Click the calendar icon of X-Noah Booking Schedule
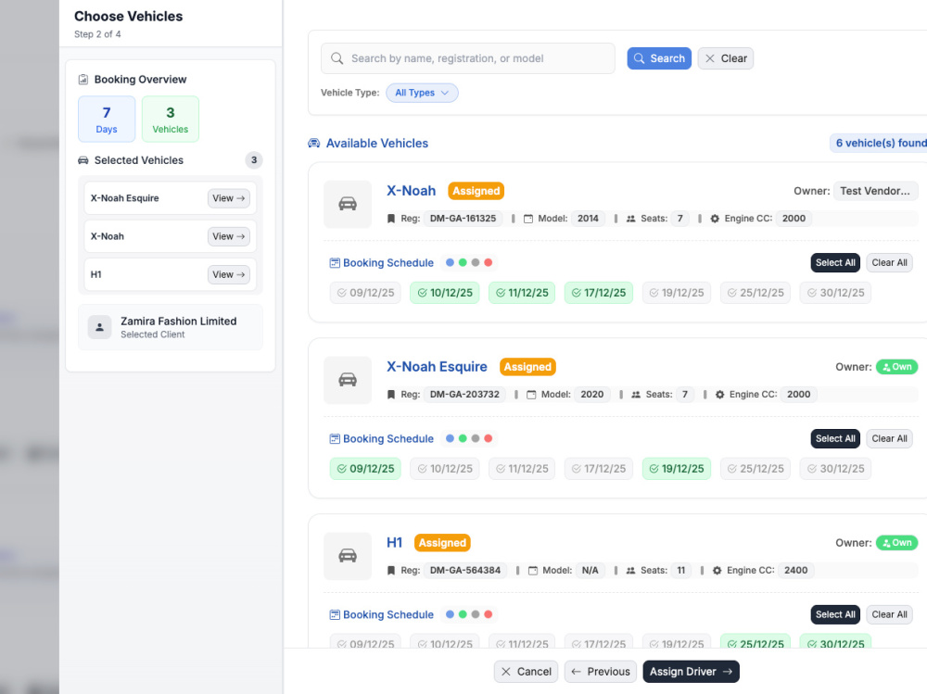 click(x=335, y=263)
